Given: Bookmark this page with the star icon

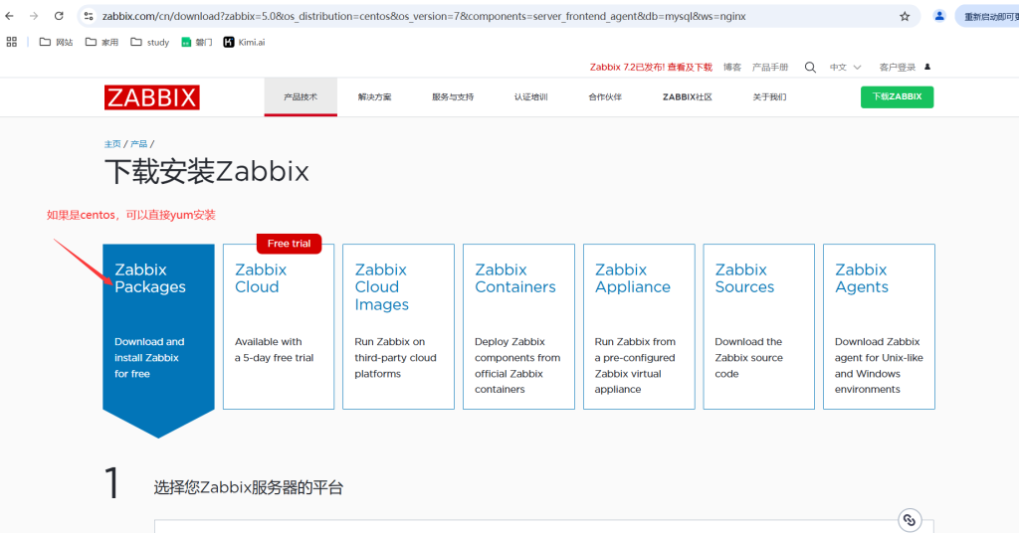Looking at the screenshot, I should pos(905,16).
